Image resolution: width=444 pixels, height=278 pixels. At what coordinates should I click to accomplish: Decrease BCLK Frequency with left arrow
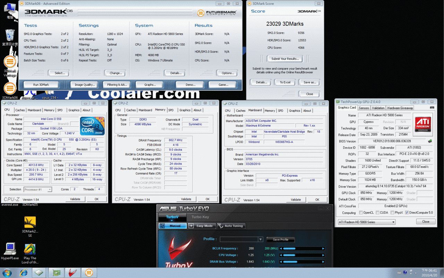280,248
